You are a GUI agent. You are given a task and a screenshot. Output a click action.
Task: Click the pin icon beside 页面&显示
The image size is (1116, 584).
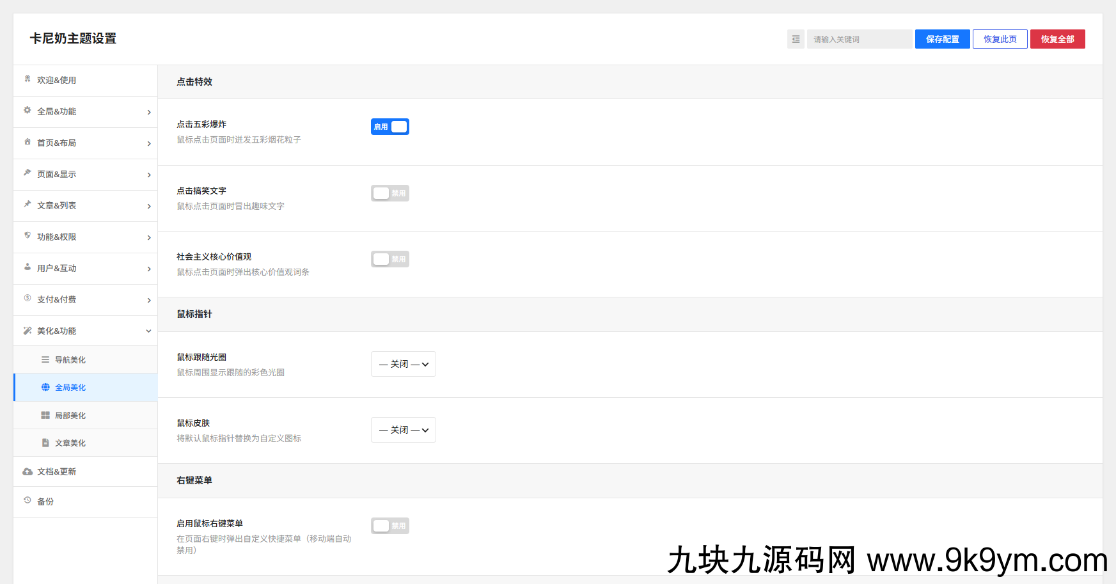tap(28, 173)
